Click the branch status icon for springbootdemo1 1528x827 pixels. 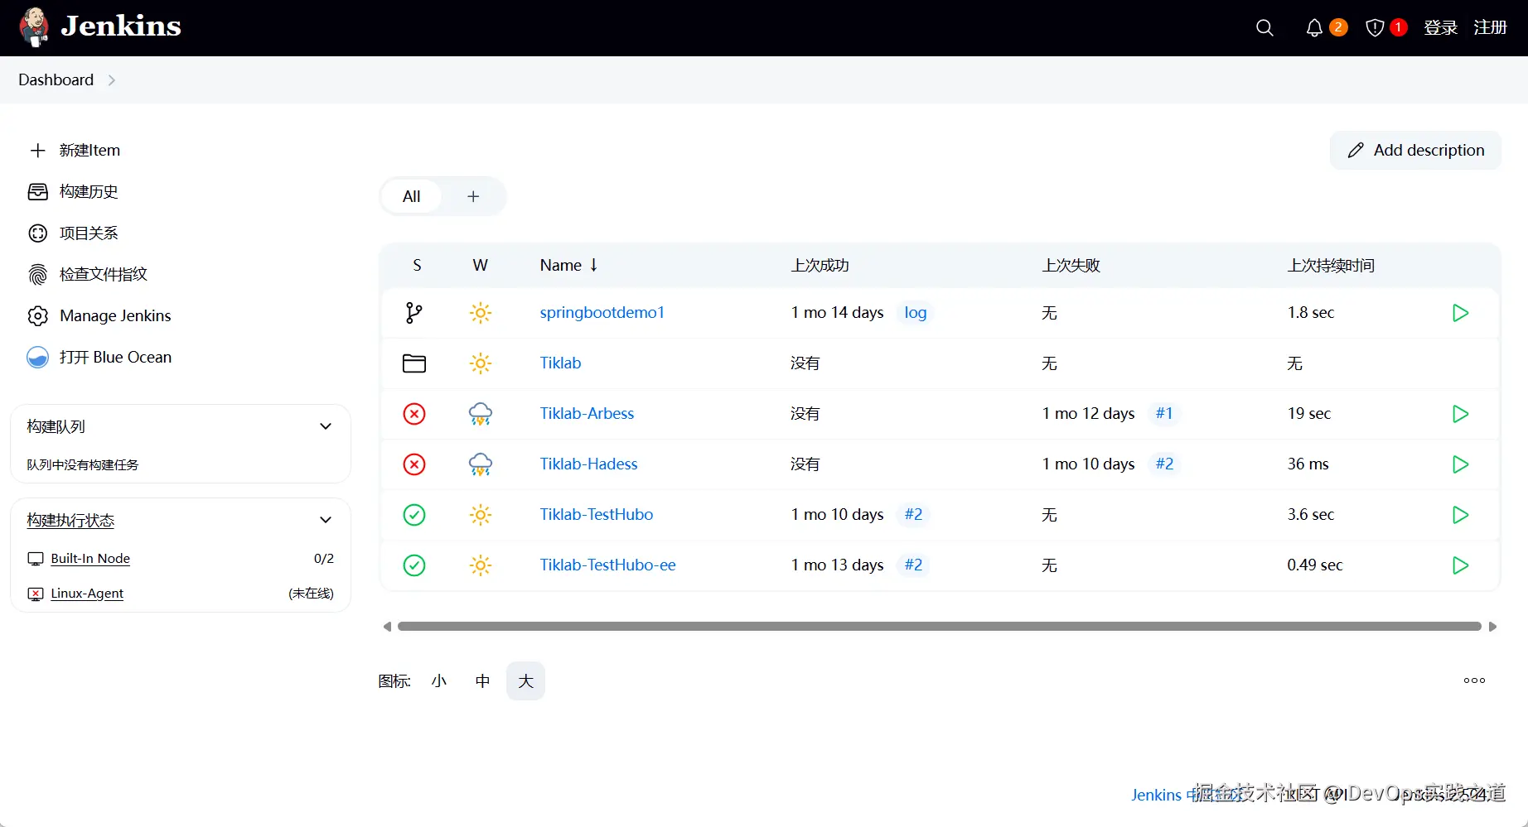(414, 313)
